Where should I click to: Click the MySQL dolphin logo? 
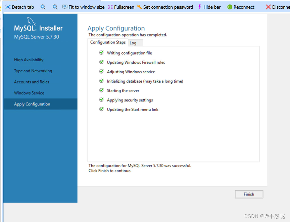coord(31,21)
